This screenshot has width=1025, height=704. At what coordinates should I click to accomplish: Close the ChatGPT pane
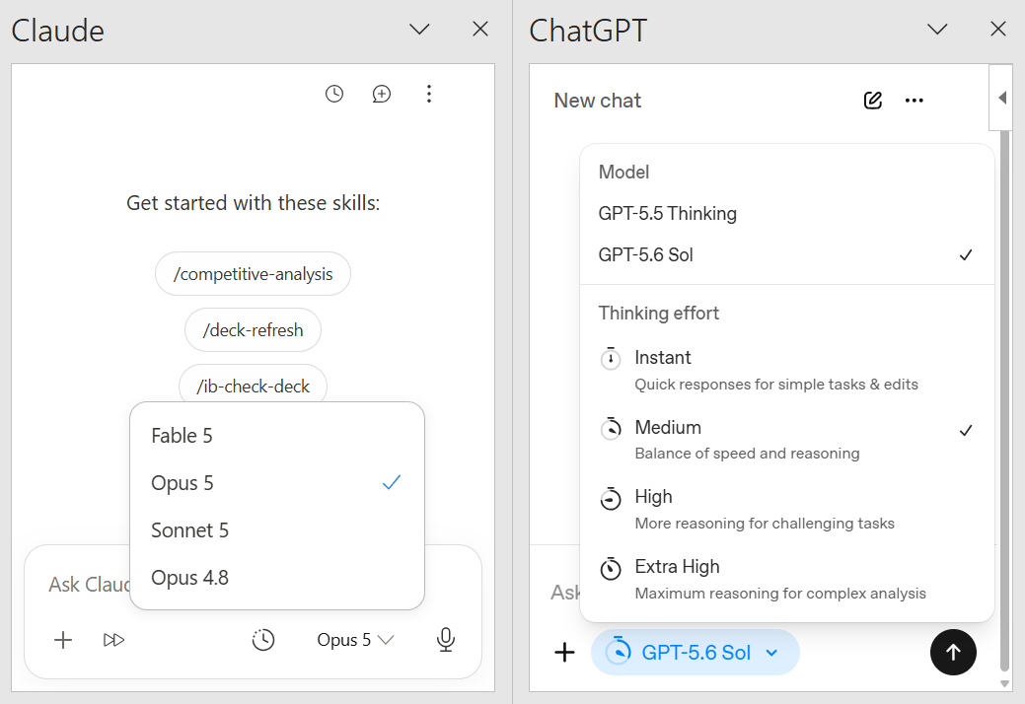(x=998, y=29)
